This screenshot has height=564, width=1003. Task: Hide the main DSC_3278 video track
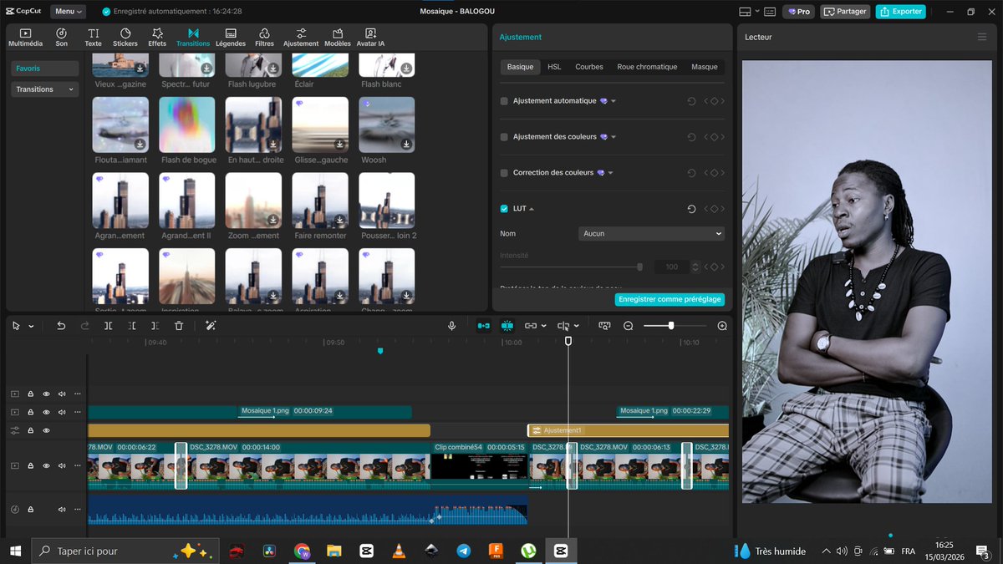point(46,465)
